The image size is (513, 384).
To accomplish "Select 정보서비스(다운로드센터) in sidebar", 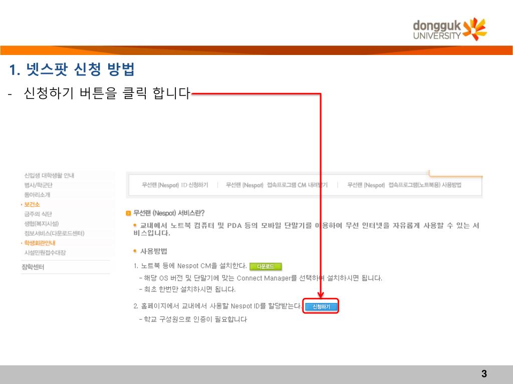I will (54, 233).
